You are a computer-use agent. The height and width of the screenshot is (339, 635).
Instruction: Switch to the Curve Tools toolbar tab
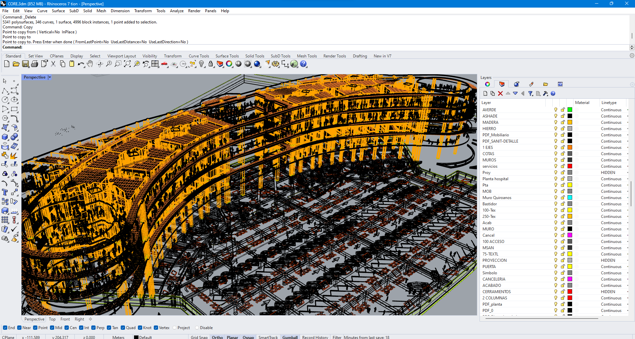[199, 56]
